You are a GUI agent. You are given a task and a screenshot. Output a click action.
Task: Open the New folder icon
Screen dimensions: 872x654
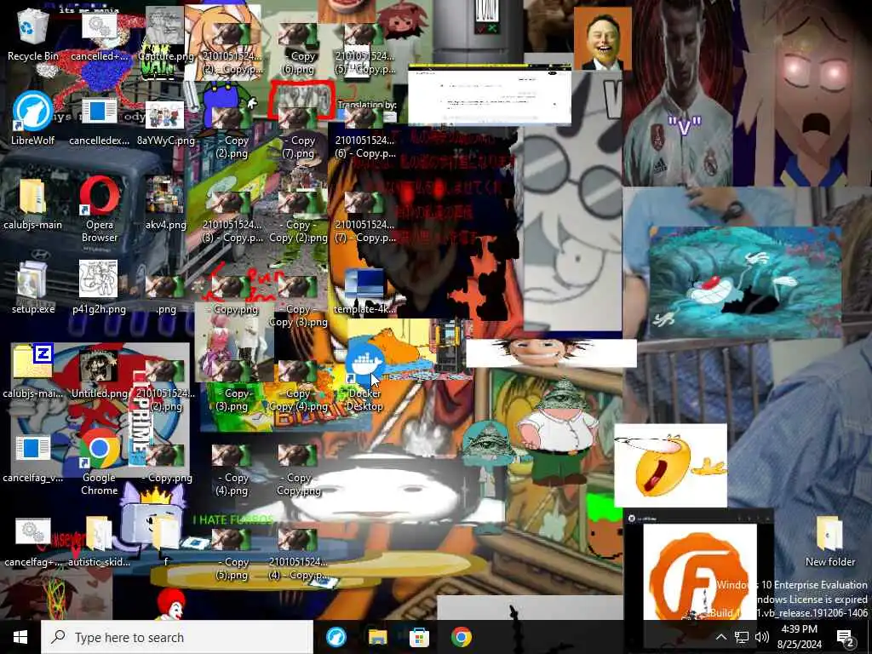(x=829, y=541)
